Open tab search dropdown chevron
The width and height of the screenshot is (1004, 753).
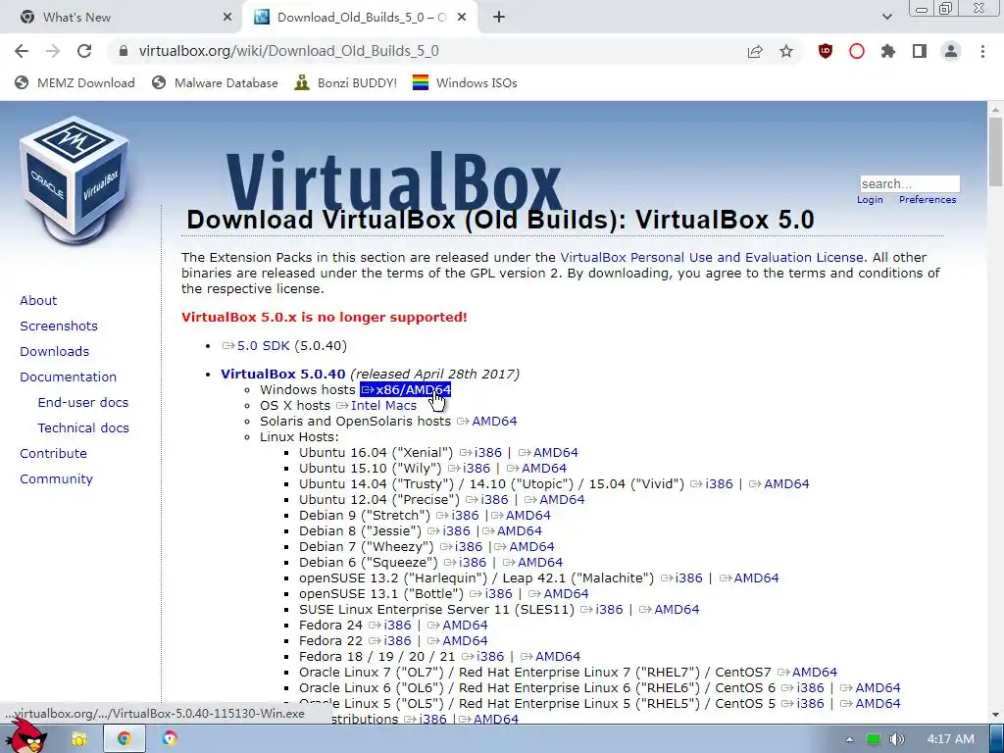coord(886,17)
